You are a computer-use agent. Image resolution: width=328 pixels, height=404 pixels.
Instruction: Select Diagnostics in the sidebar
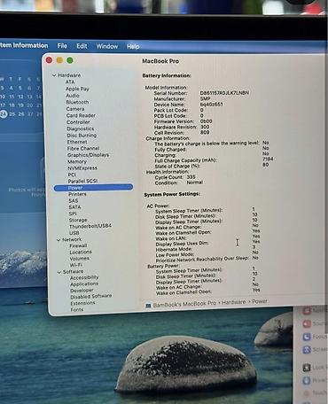(81, 128)
